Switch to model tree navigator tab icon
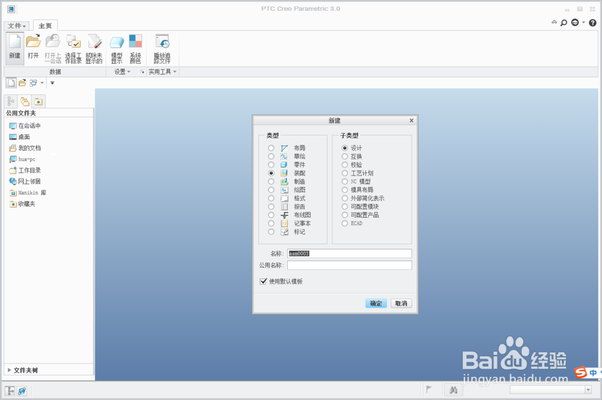Image resolution: width=602 pixels, height=400 pixels. pos(11,102)
